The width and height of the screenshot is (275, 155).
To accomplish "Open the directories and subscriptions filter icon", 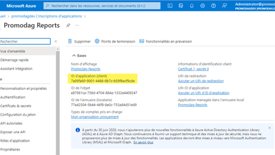I will [181, 6].
